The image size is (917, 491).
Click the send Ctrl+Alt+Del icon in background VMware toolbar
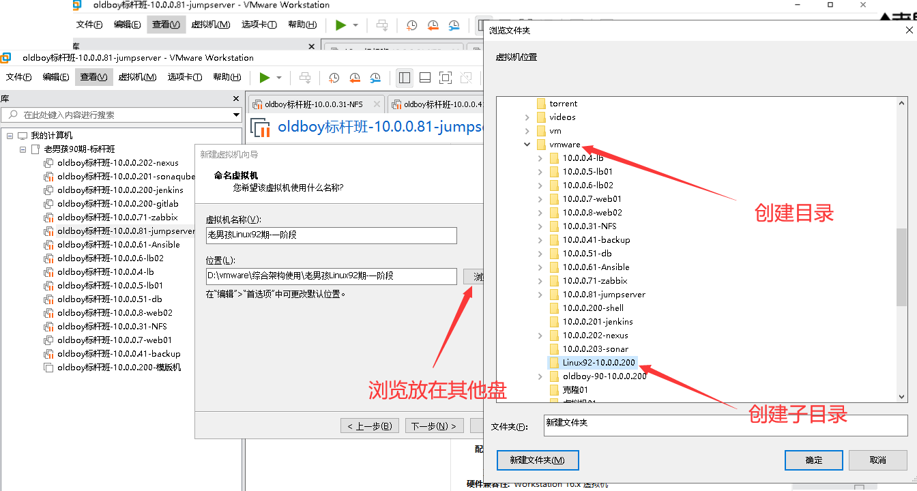[382, 25]
